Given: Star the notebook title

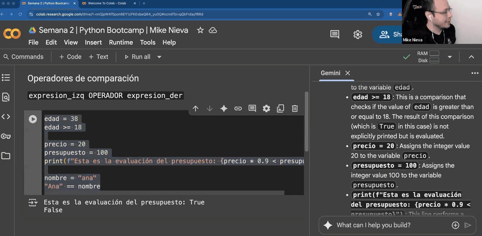Looking at the screenshot, I should (200, 30).
